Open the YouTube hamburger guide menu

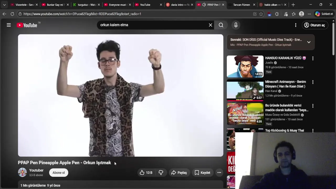[9, 25]
